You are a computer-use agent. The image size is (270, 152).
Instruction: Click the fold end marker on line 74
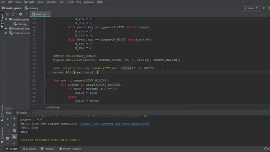[x=44, y=48]
